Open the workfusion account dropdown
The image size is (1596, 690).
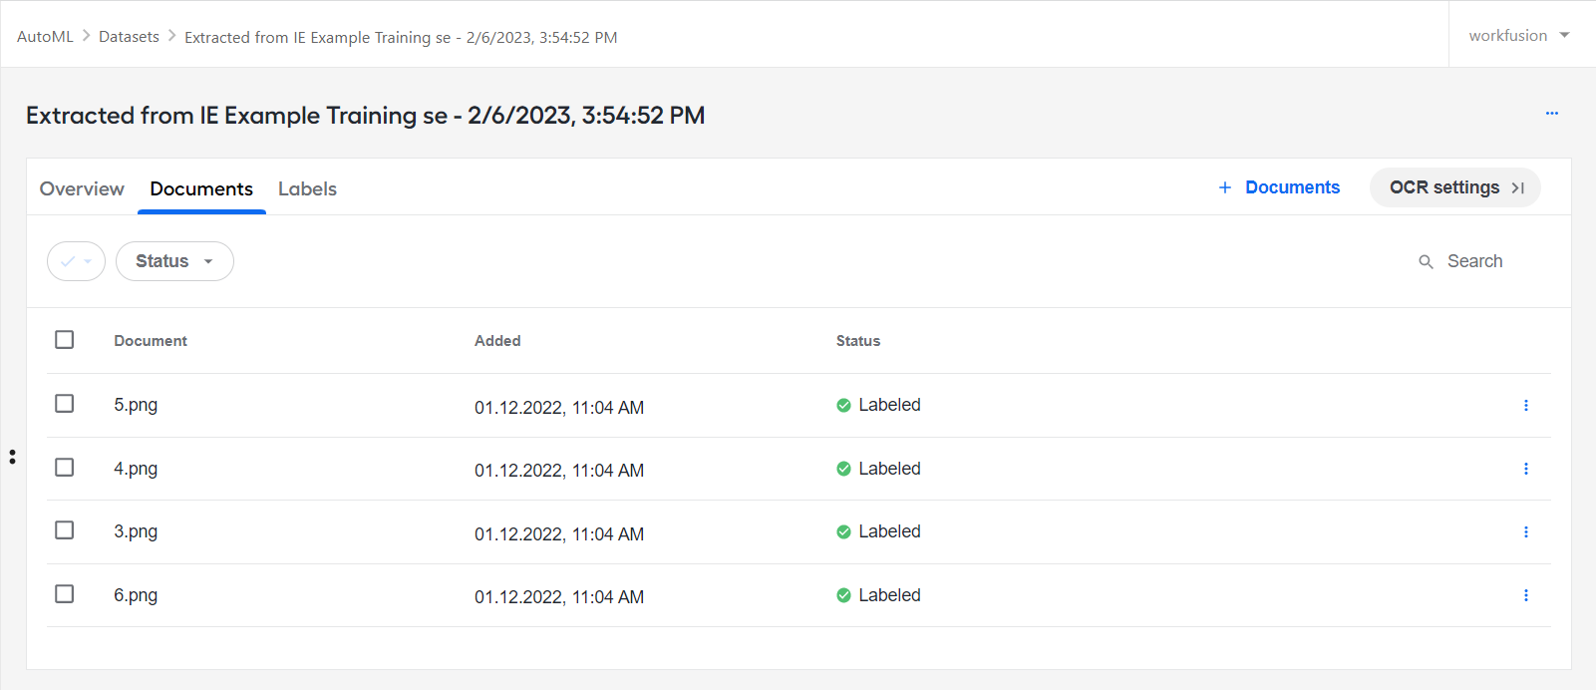tap(1519, 35)
